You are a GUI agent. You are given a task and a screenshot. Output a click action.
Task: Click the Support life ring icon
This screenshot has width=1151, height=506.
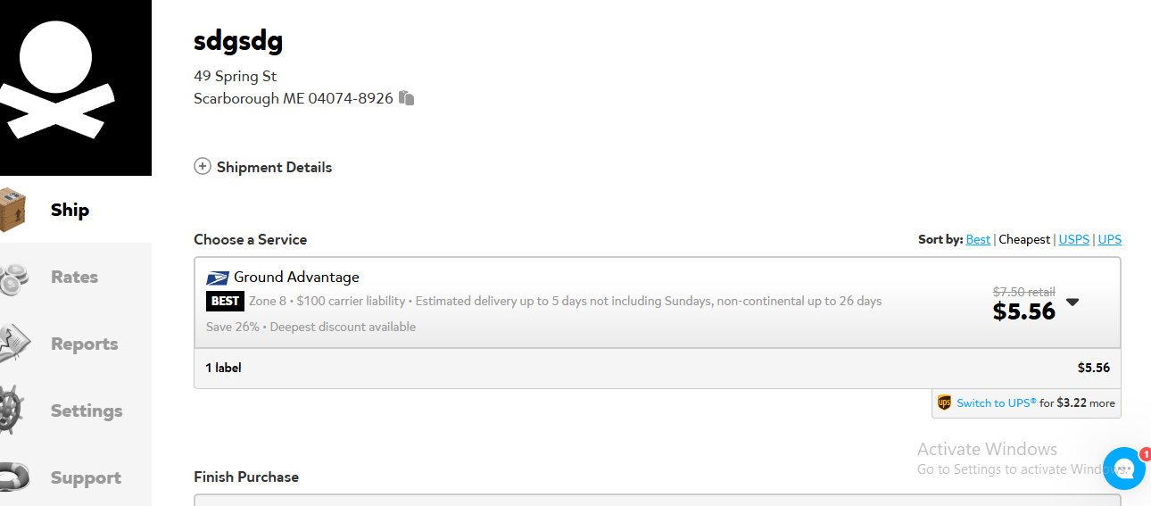tap(13, 477)
